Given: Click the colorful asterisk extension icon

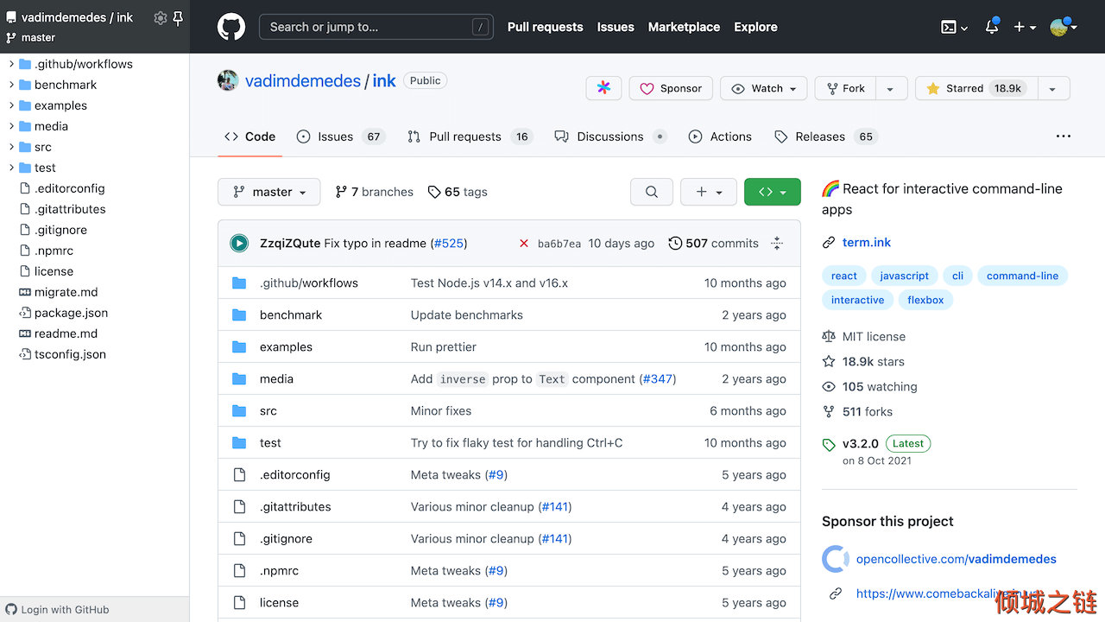Looking at the screenshot, I should tap(603, 88).
